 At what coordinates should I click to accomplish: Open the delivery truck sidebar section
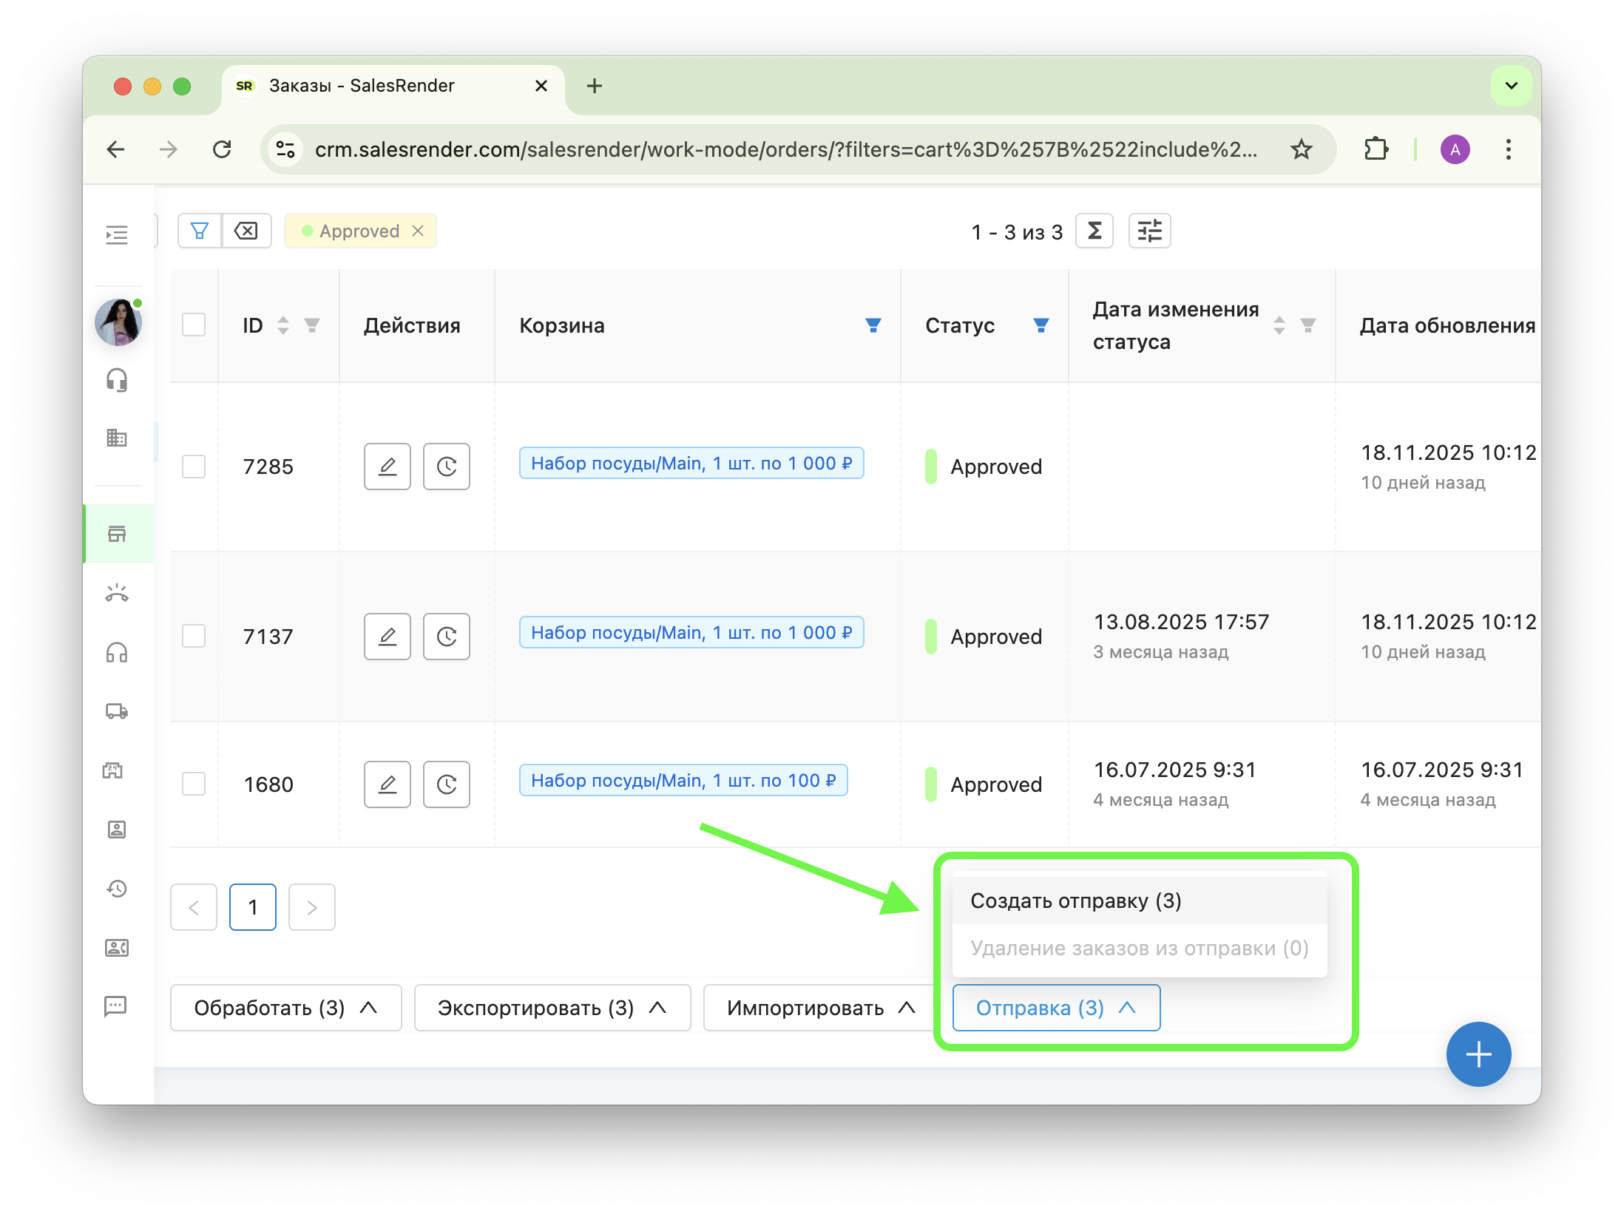click(117, 711)
